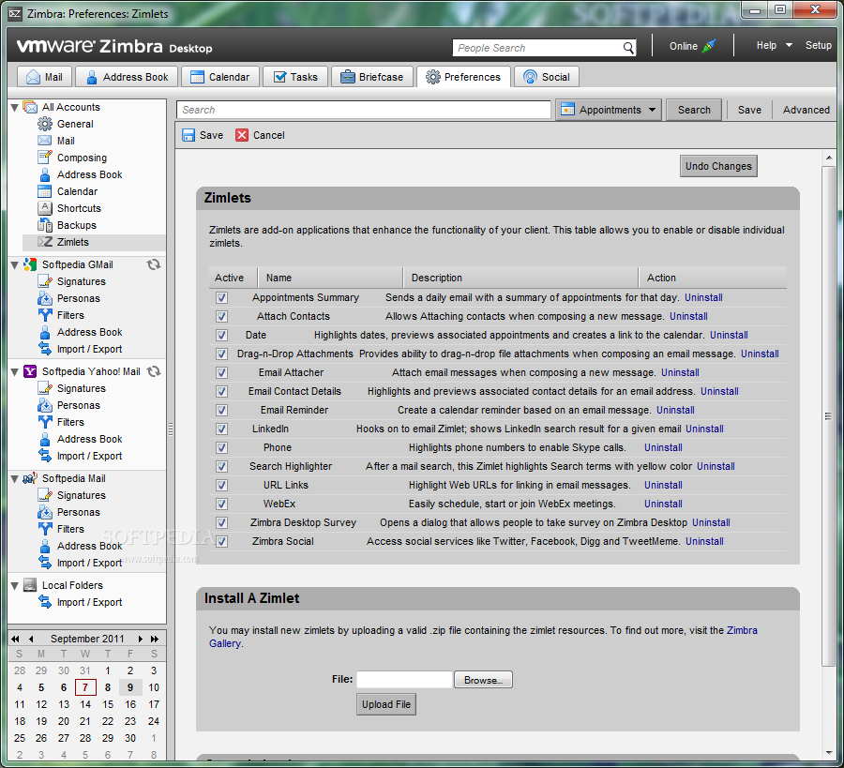Click Import / Export icon under Softpedia Mail
Image resolution: width=844 pixels, height=768 pixels.
click(x=45, y=563)
